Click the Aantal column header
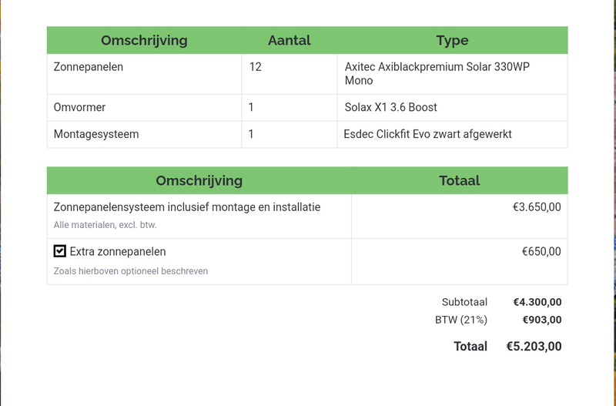 289,41
